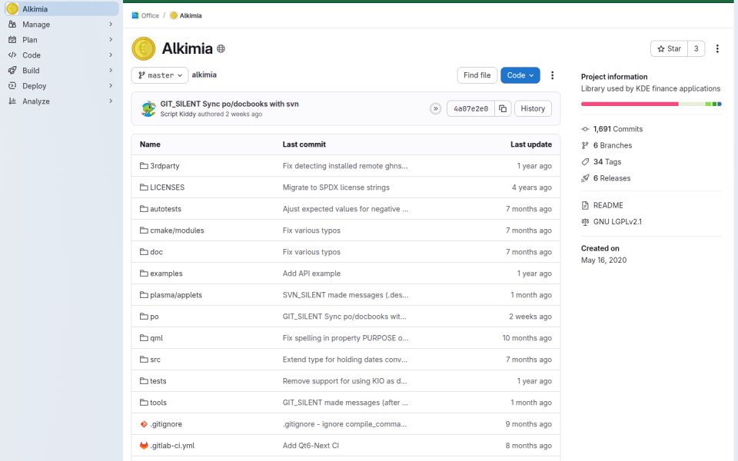Image resolution: width=738 pixels, height=461 pixels.
Task: Click the branch icon beside 6 Branches
Action: [585, 145]
